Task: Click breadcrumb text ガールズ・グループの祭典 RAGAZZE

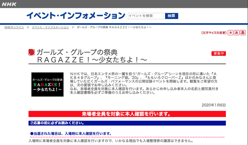Action: pos(114,27)
